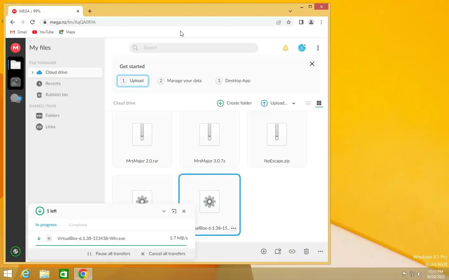The height and width of the screenshot is (280, 449).
Task: Open Chrome's tab search dropdown arrow
Action: [x=290, y=11]
